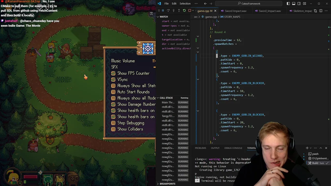
Task: Open the File menu
Action: pos(167,4)
